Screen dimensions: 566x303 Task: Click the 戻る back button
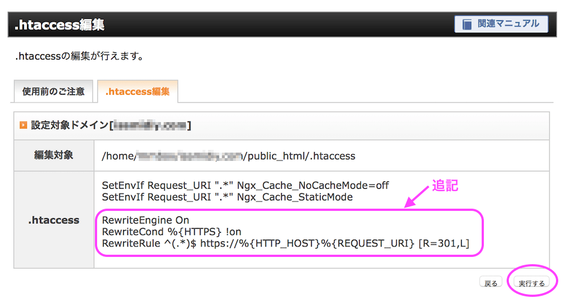point(491,283)
